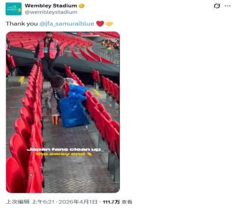Open the 111.7万 view count
The image size is (237, 208).
[x=111, y=202]
